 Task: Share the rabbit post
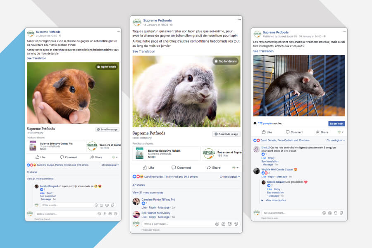pos(214,167)
